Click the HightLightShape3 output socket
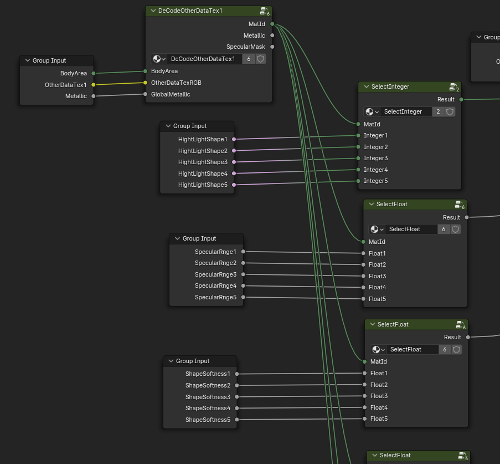Viewport: 500px width, 464px height. [234, 162]
